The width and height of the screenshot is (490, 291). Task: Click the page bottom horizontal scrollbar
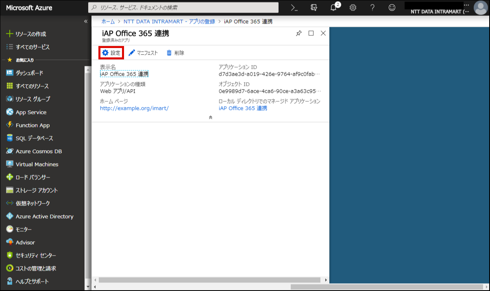pyautogui.click(x=388, y=287)
